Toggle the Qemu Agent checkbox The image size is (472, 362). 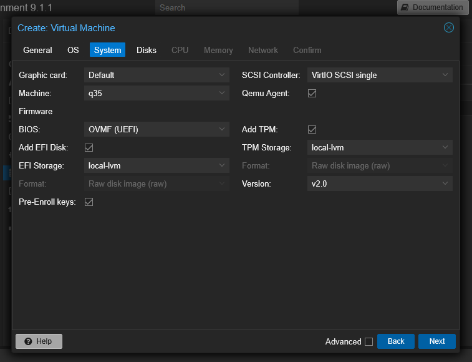[312, 94]
